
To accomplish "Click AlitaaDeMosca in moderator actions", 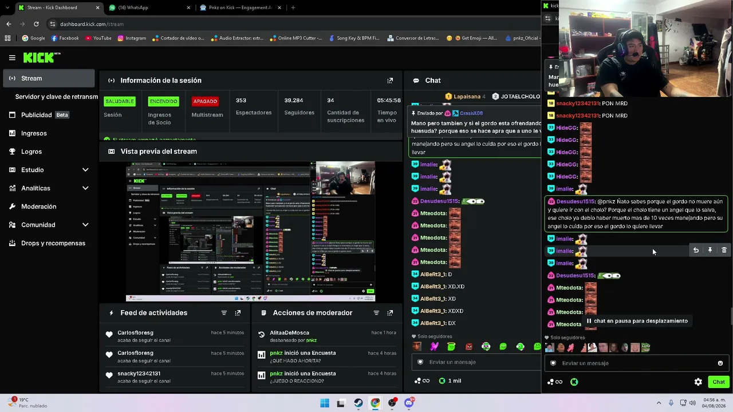I will (289, 333).
